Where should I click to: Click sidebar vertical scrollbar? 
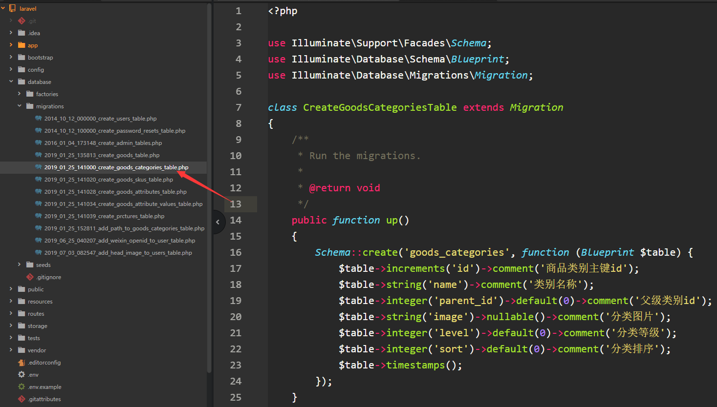coord(209,188)
